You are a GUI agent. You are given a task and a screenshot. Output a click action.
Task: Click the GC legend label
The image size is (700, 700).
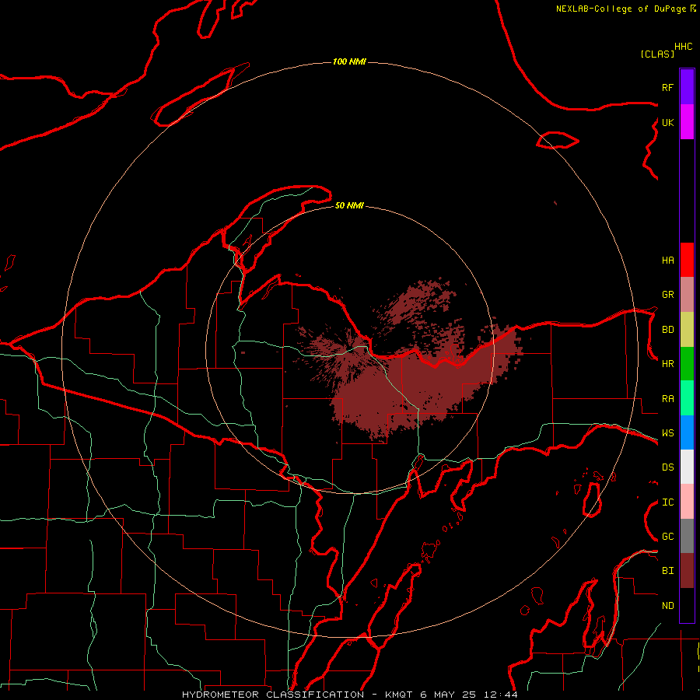pos(667,536)
